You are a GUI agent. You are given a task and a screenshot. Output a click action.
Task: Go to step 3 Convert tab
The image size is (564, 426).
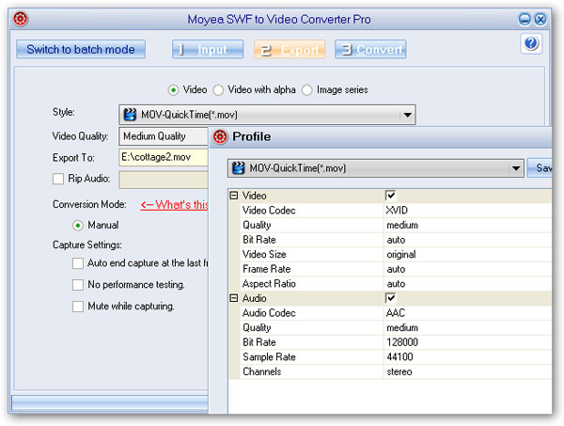pos(370,49)
